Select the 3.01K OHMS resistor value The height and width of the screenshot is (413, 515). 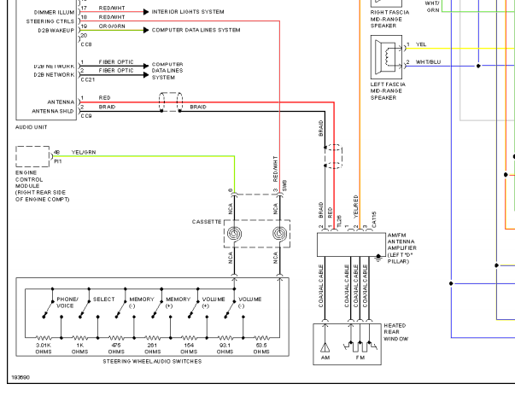tap(44, 348)
